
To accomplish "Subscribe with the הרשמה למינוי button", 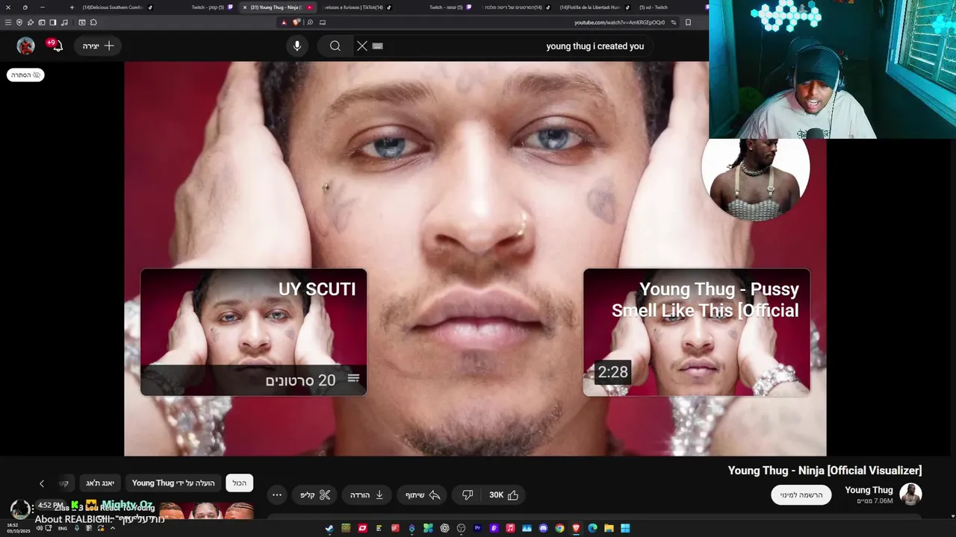I will pos(801,494).
